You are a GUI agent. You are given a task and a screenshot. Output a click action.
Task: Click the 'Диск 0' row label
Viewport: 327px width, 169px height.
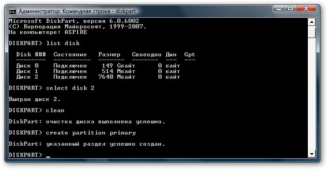click(27, 66)
